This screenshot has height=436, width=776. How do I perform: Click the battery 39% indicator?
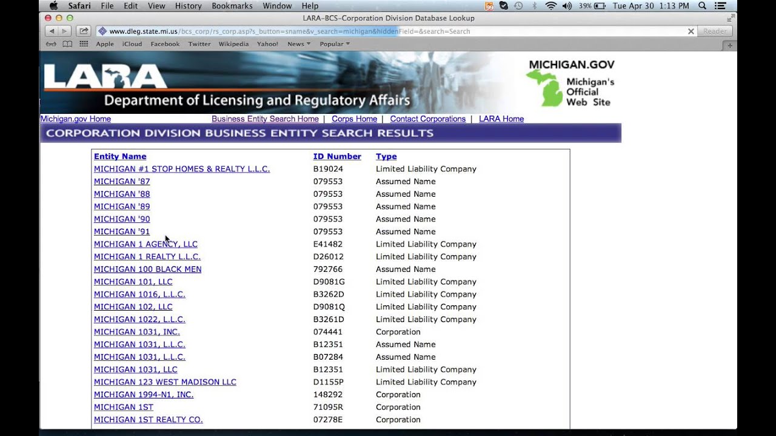click(592, 6)
